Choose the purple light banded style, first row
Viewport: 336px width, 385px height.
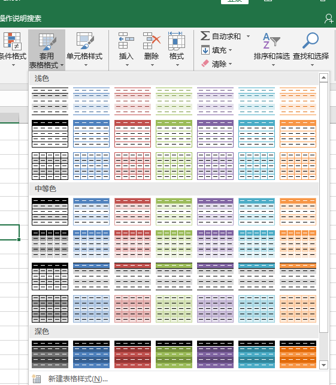tap(216, 101)
